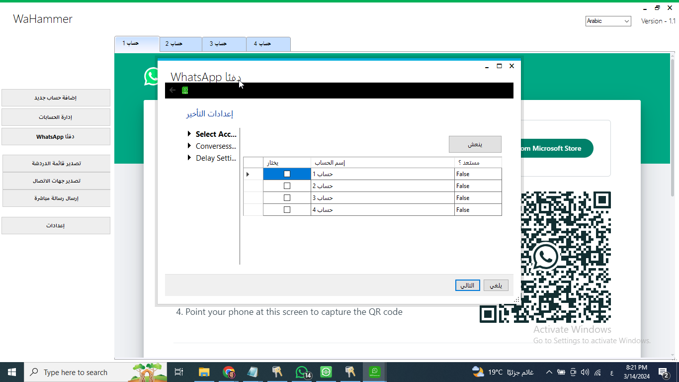Screen dimensions: 679x382
Task: Expand the Delay Setti... wizard step
Action: (189, 158)
